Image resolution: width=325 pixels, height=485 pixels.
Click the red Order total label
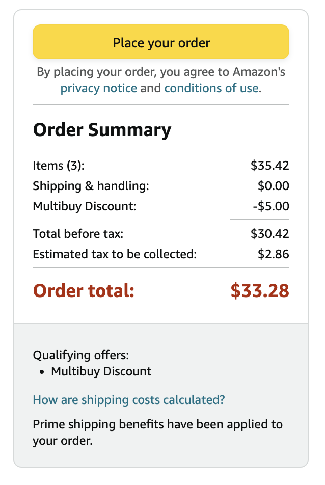pos(84,290)
